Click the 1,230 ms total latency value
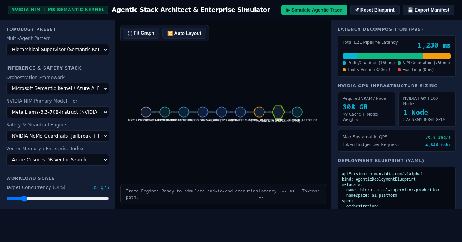This screenshot has height=242, width=462. pos(434,45)
